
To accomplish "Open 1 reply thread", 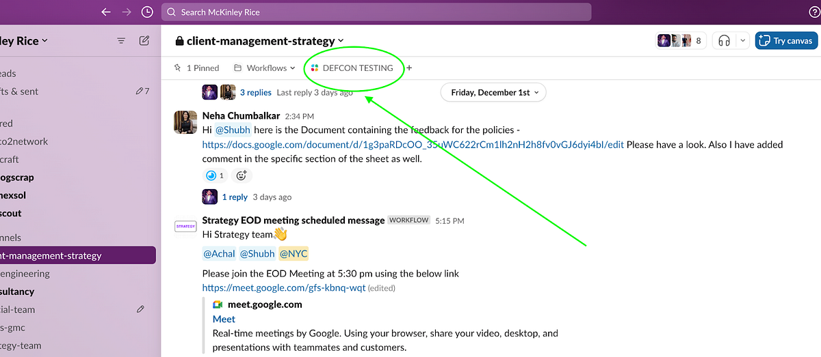I will point(235,197).
